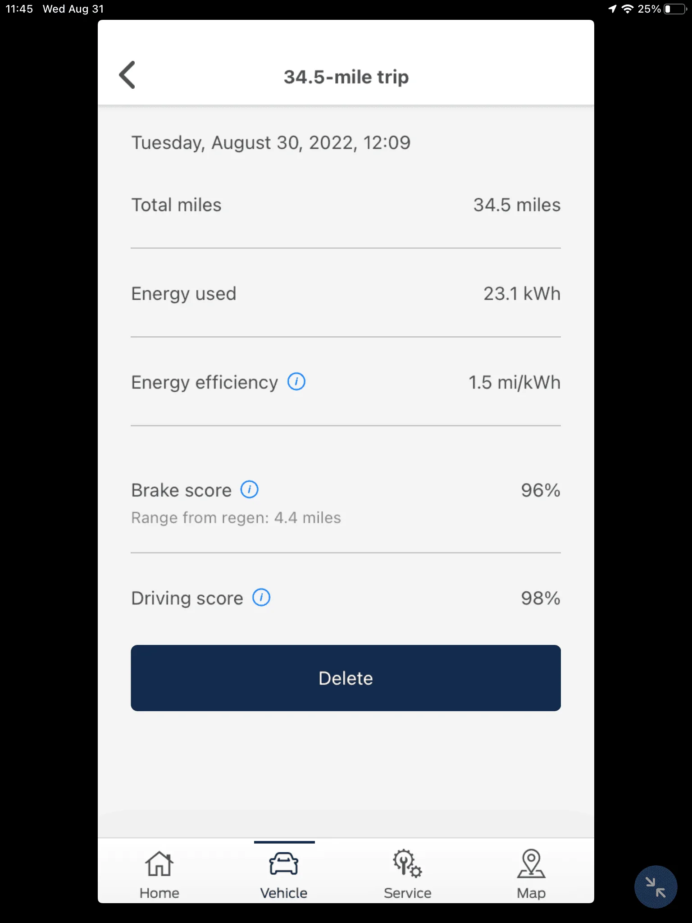The height and width of the screenshot is (923, 692).
Task: Tap the Range from regen text
Action: point(236,518)
